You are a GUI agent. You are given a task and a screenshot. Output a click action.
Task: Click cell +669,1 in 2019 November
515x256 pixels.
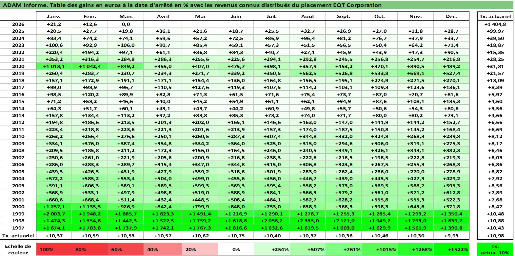pyautogui.click(x=415, y=73)
